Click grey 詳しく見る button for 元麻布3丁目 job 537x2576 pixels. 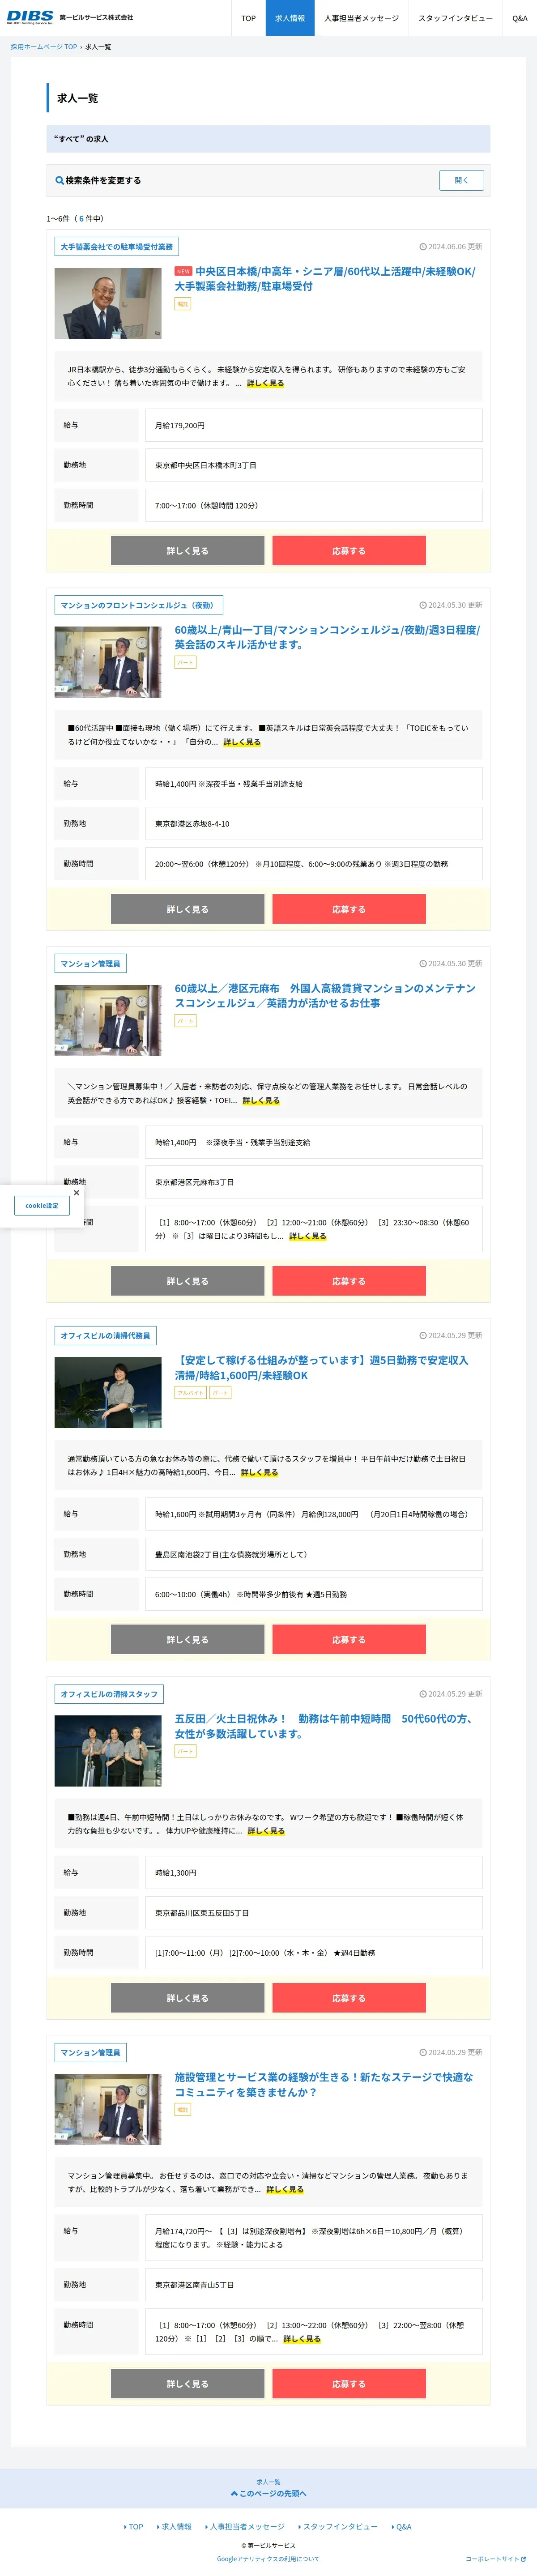(x=187, y=1281)
